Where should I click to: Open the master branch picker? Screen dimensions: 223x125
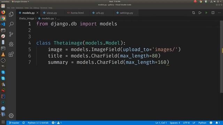(14, 123)
